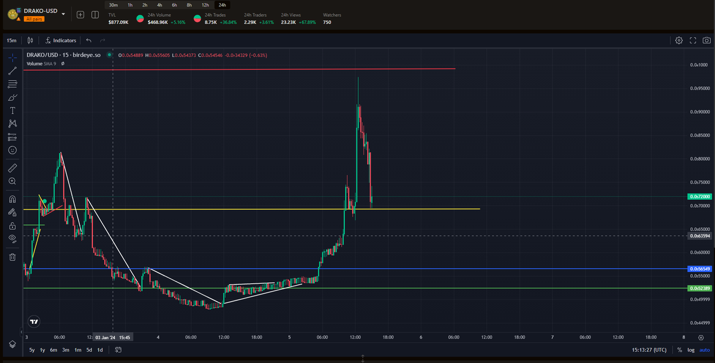Select the 6h stats timeframe tab

pyautogui.click(x=174, y=5)
